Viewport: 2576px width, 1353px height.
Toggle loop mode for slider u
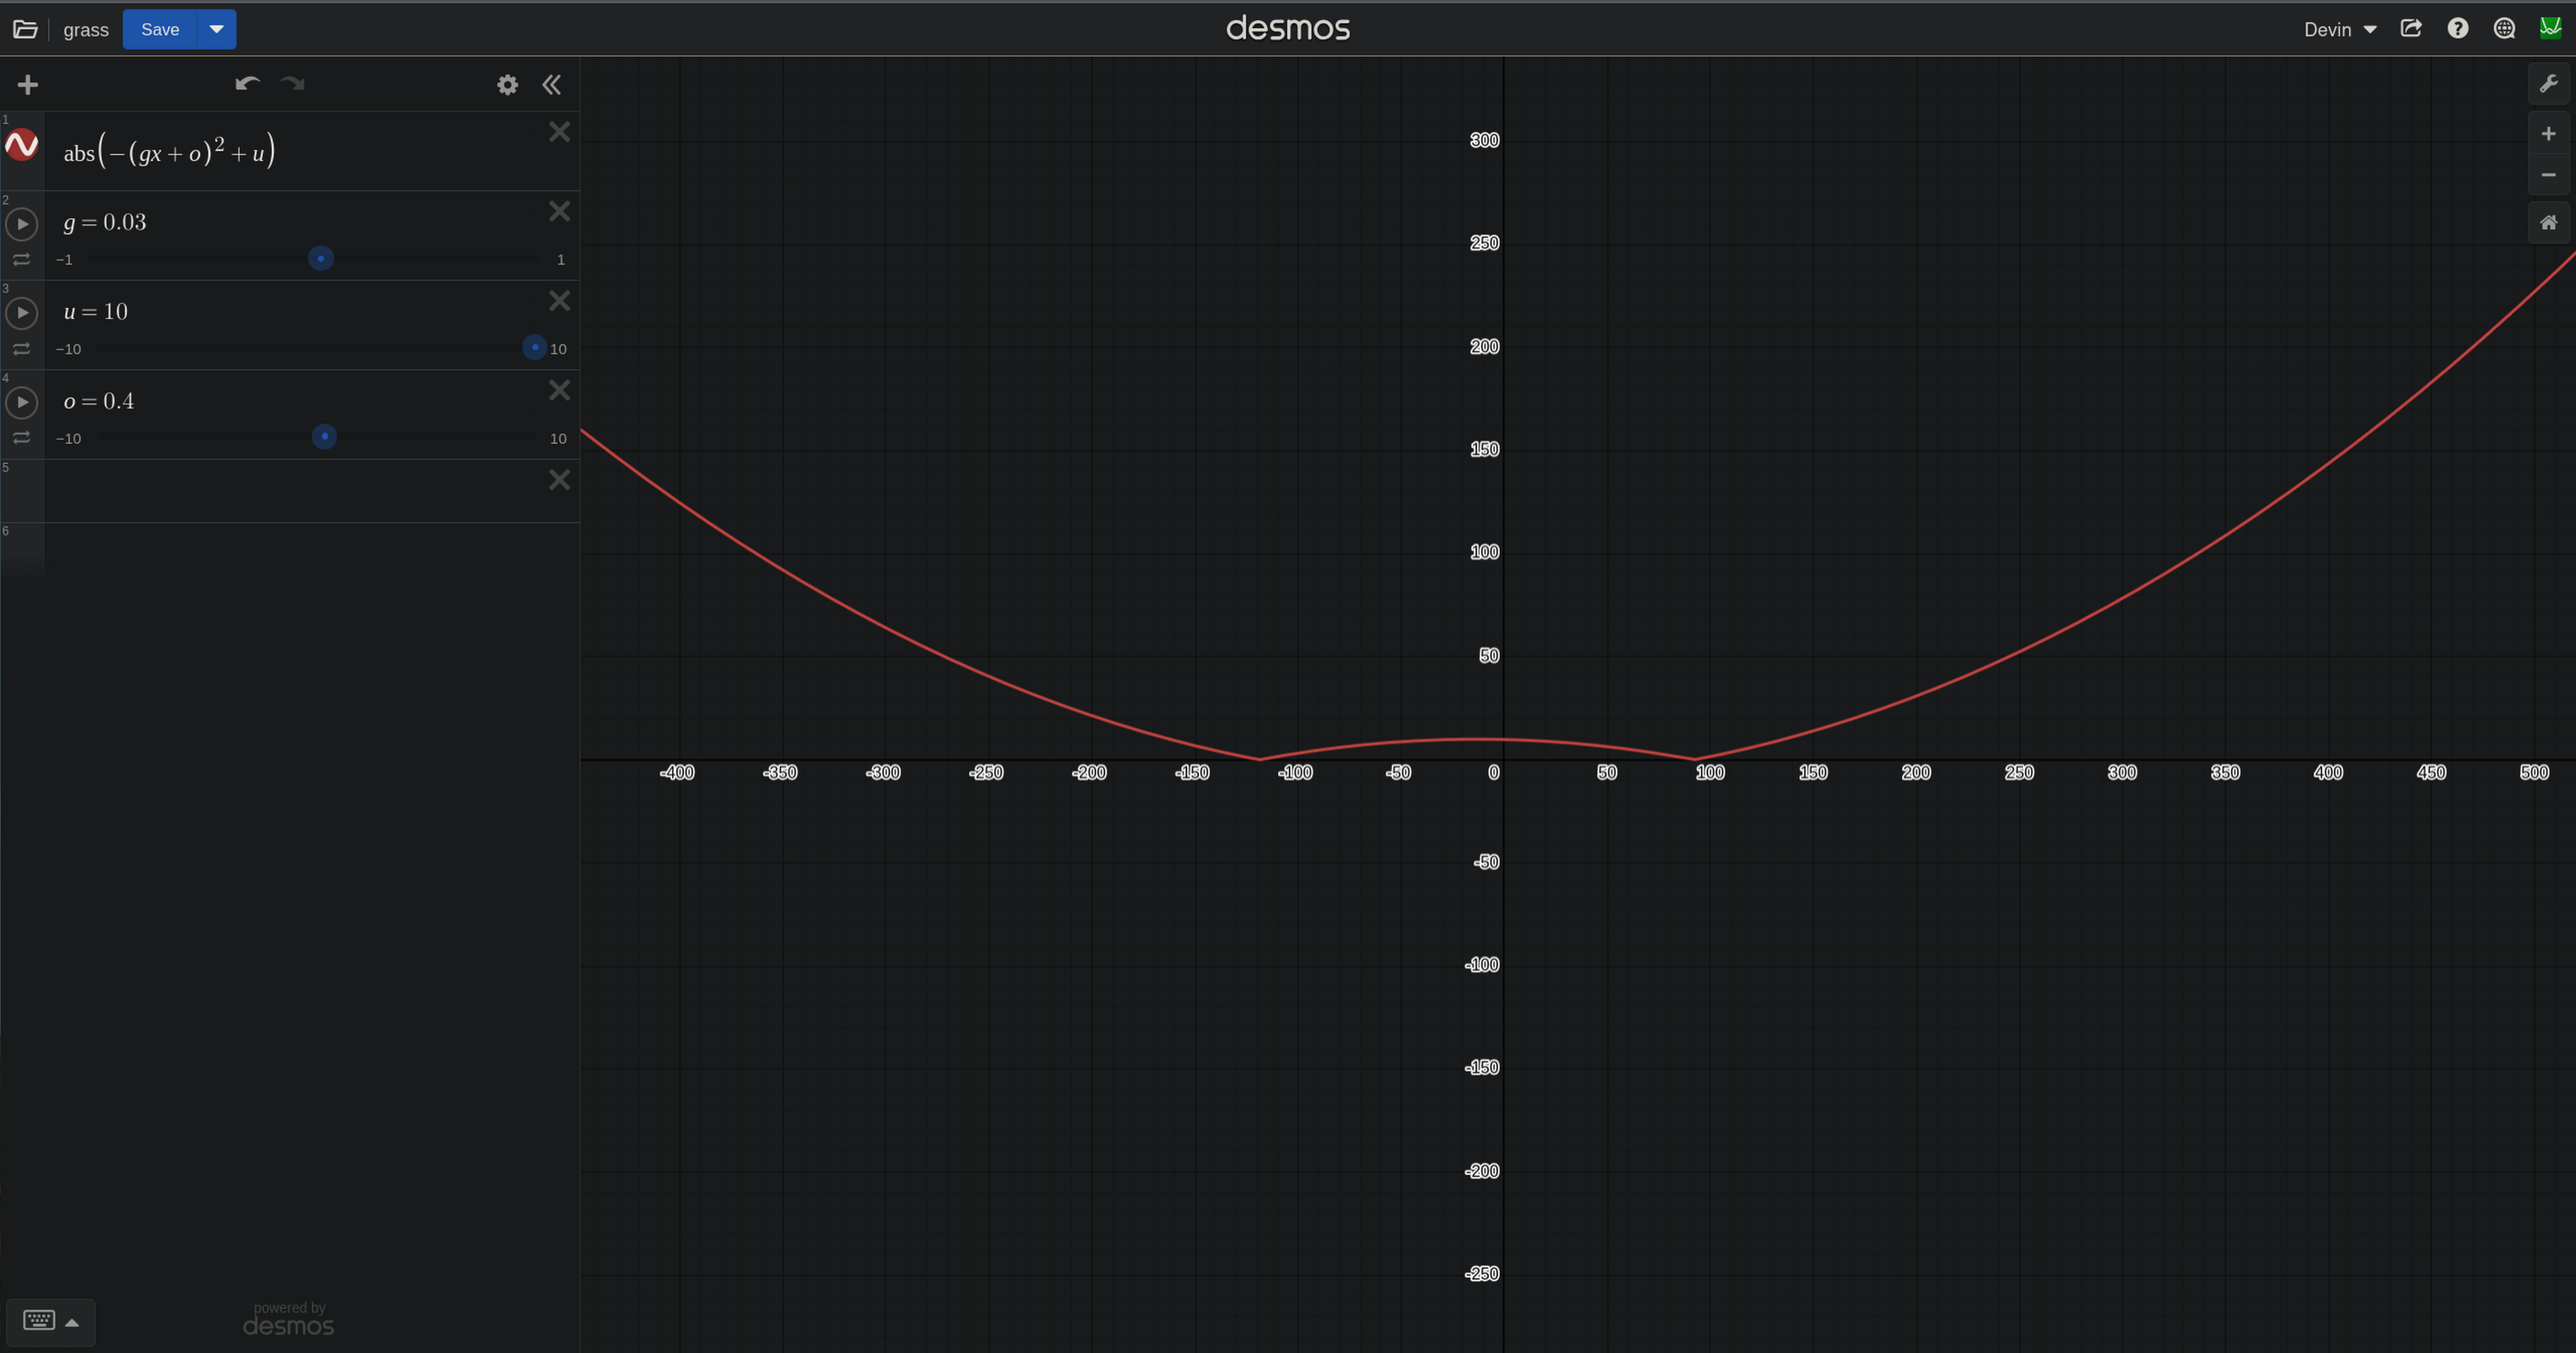(x=22, y=349)
